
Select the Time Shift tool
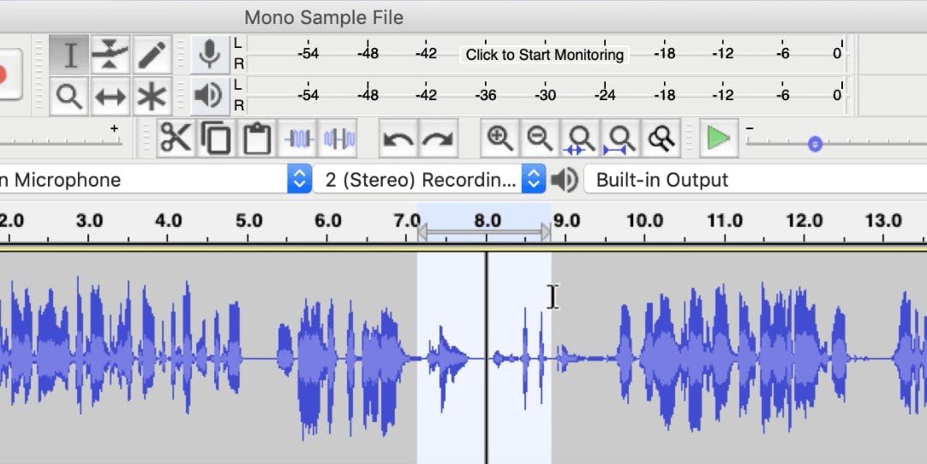(x=111, y=97)
